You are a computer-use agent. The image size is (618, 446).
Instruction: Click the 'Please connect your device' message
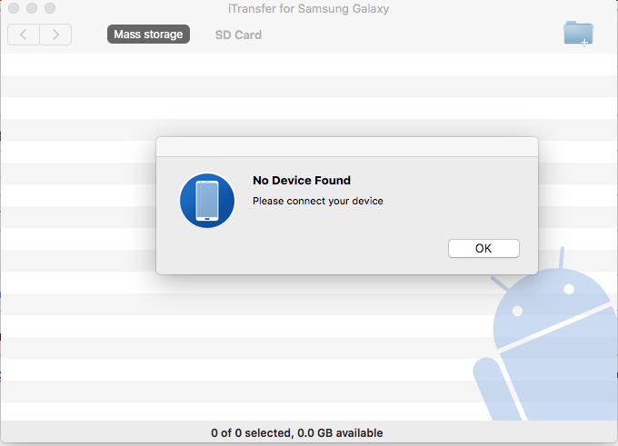[318, 201]
